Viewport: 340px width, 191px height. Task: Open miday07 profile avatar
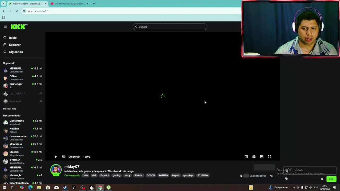(56, 170)
